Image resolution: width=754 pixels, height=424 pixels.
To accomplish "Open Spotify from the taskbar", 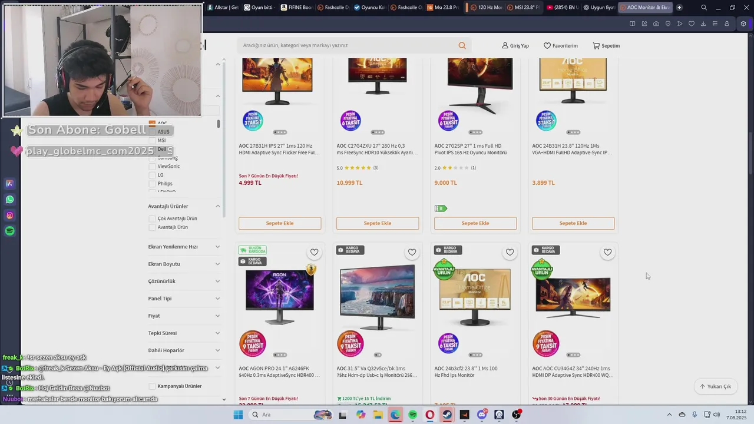I will 412,415.
